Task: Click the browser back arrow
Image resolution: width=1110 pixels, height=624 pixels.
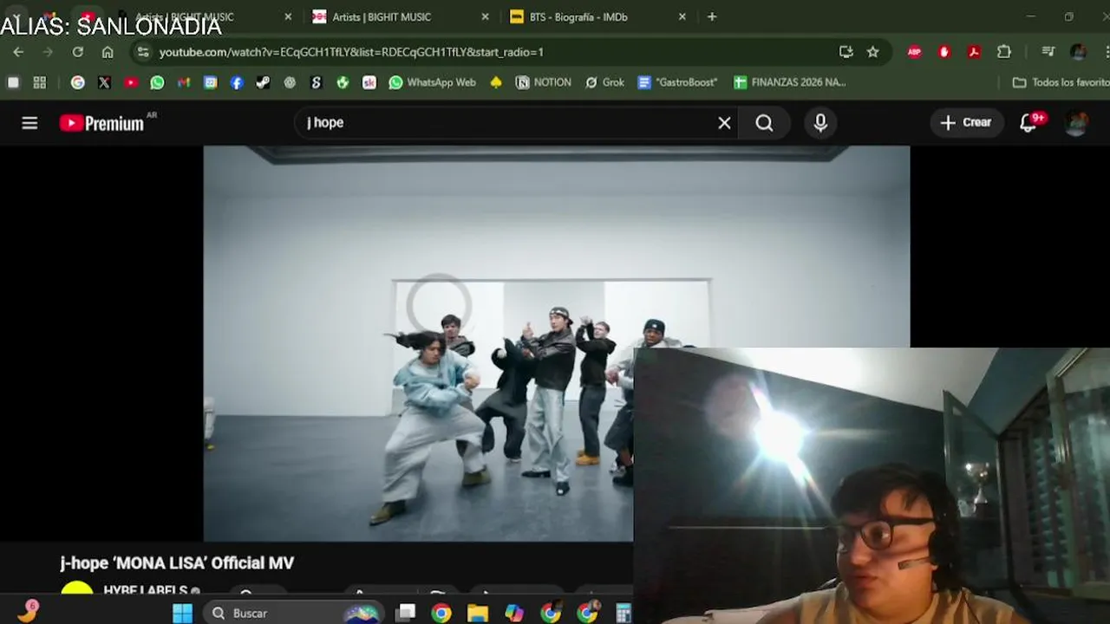Action: click(18, 52)
